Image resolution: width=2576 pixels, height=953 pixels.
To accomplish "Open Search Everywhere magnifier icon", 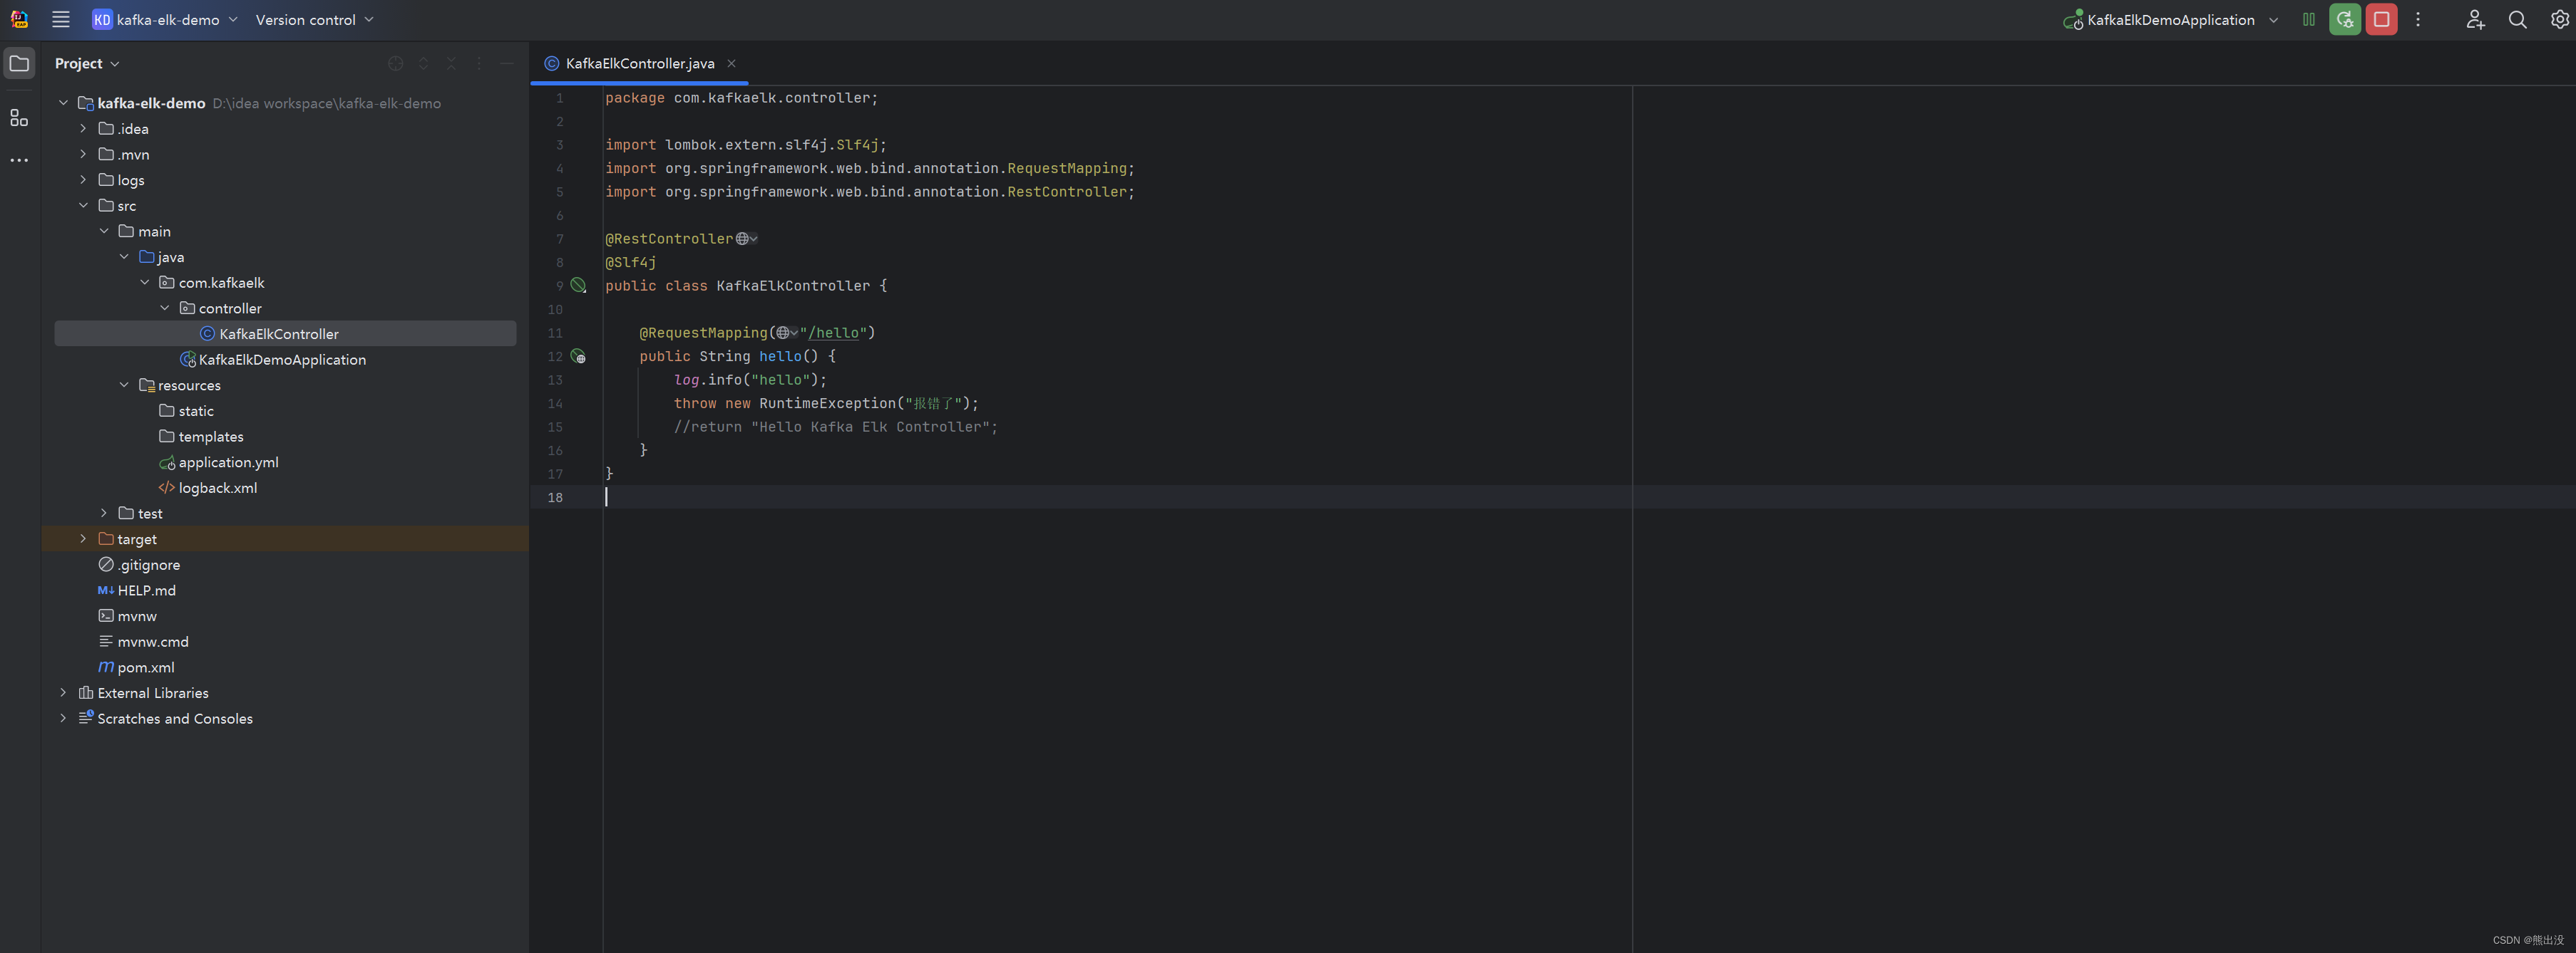I will click(2517, 19).
